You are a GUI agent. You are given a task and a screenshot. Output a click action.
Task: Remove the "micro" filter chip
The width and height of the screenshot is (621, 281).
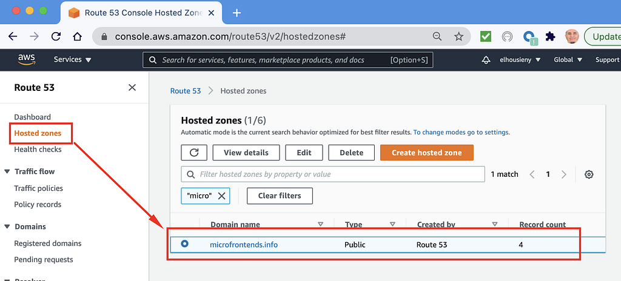click(221, 196)
